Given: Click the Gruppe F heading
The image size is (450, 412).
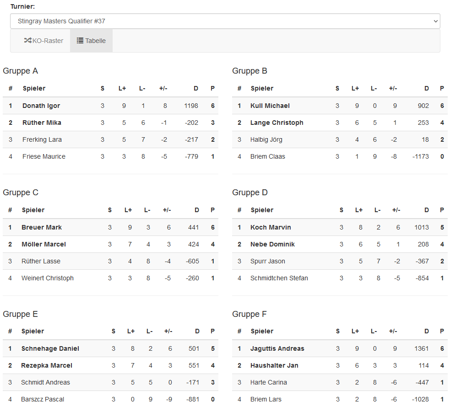Looking at the screenshot, I should 249,314.
